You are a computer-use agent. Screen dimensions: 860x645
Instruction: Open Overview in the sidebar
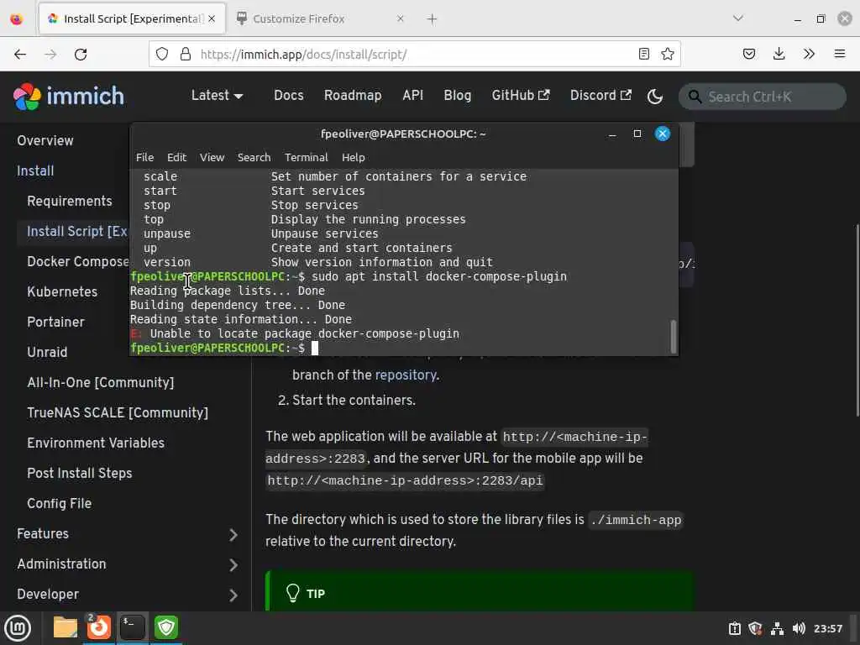pos(45,140)
